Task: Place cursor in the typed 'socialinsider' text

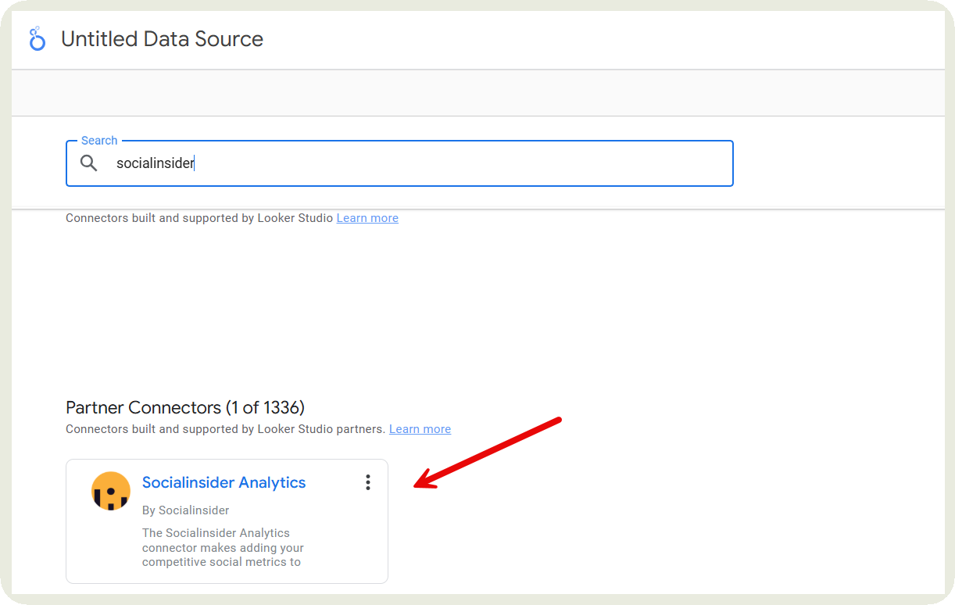Action: (x=155, y=163)
